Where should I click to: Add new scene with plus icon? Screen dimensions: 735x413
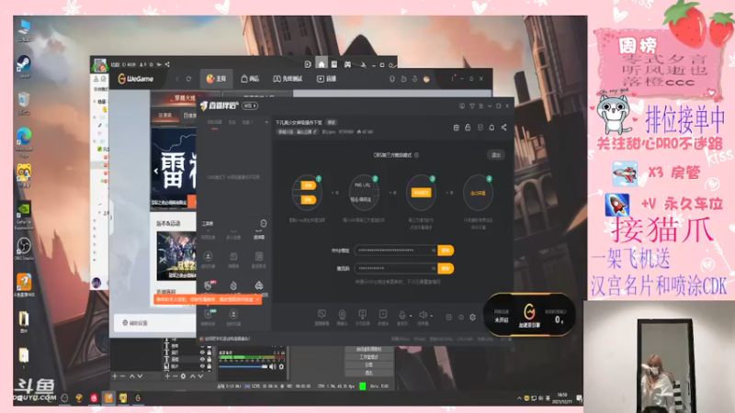tap(266, 122)
